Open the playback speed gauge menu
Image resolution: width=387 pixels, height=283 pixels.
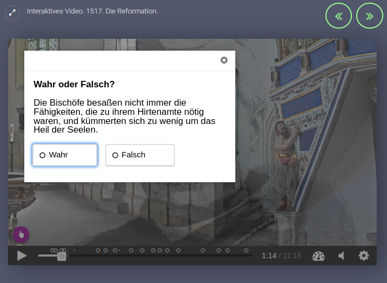pos(318,256)
